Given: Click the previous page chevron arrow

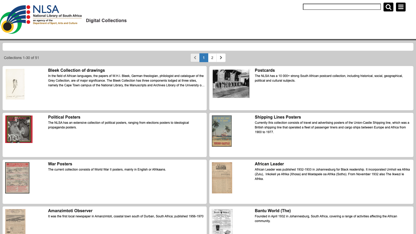Looking at the screenshot, I should (x=195, y=58).
